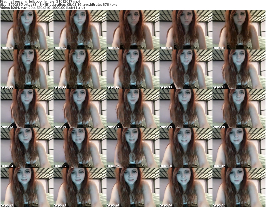The image size is (266, 207).
Task: Open the thumbnail at 00:00:42
Action: (239, 148)
